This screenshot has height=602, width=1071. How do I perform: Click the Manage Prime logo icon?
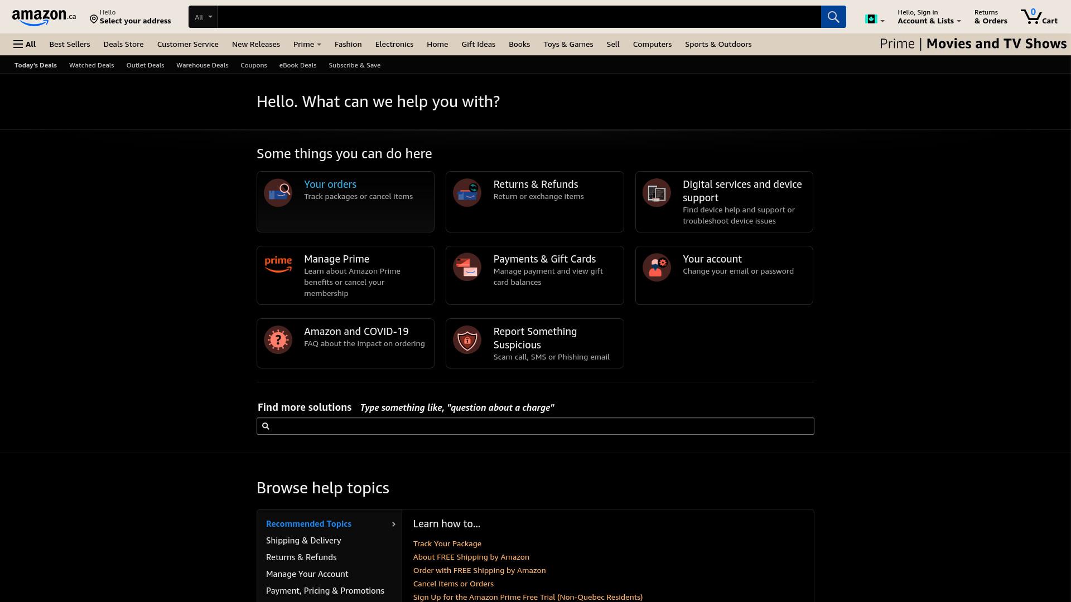click(278, 265)
